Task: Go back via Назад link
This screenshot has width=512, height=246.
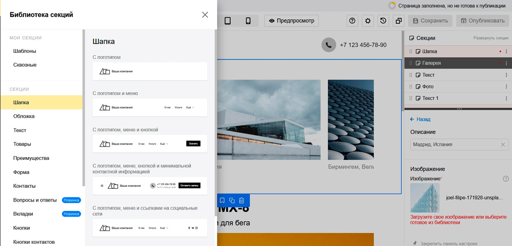Action: [420, 119]
